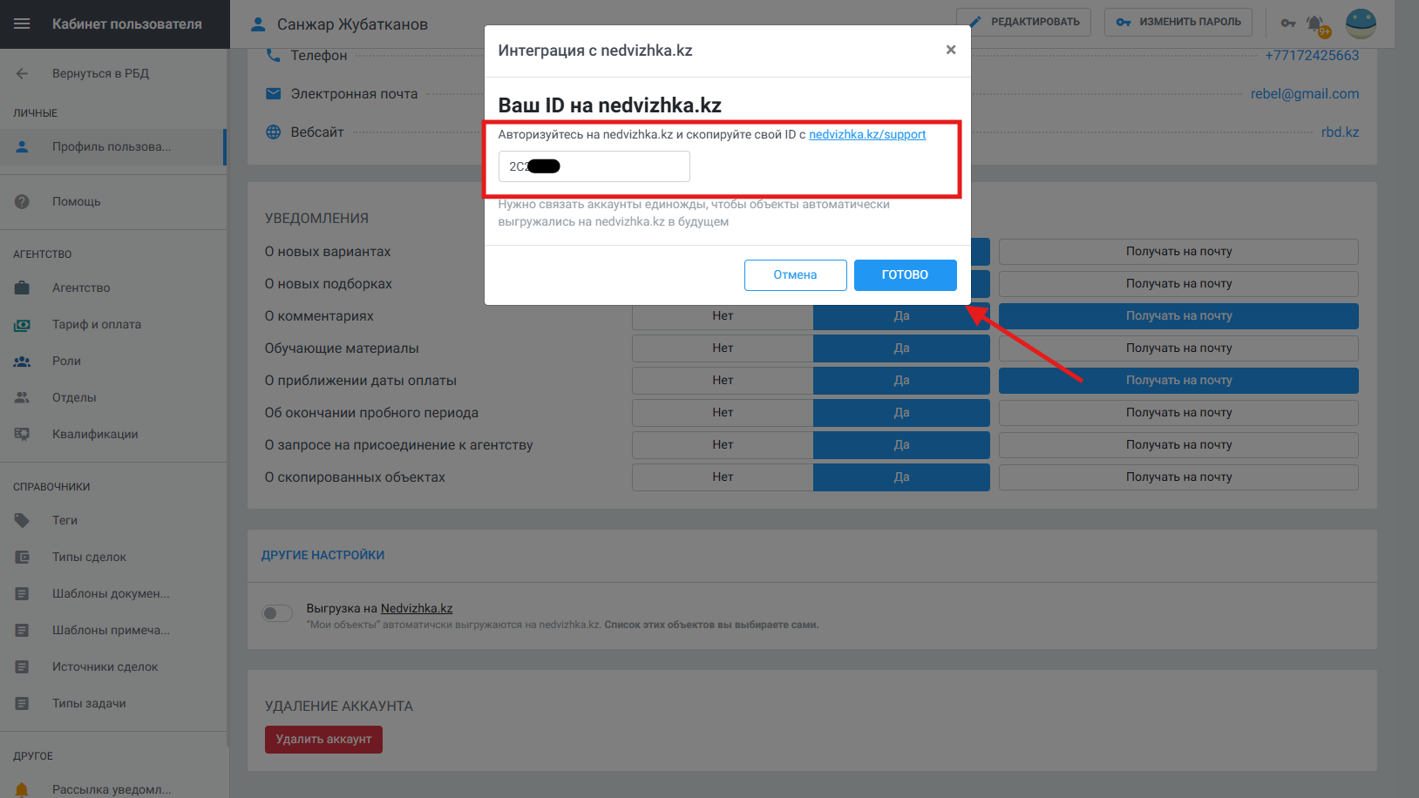Viewport: 1419px width, 798px height.
Task: Select Да for О запросе на присоединение
Action: coord(901,445)
